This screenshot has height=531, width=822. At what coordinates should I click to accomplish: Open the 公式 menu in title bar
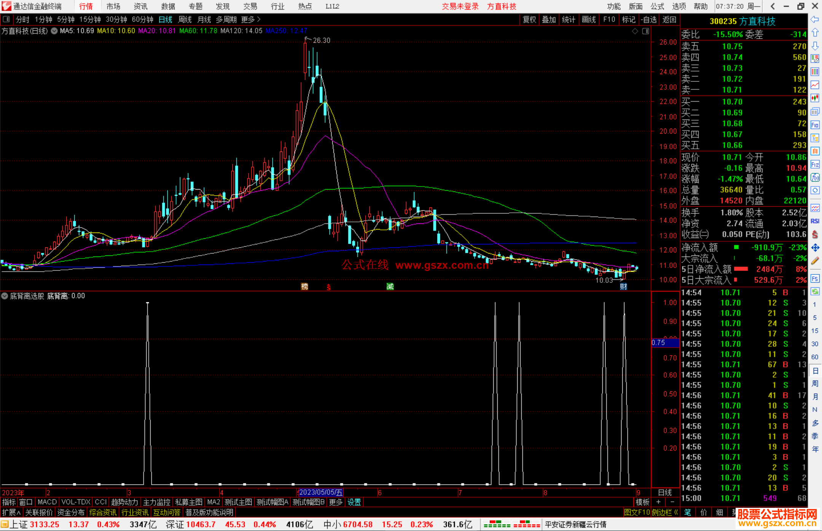pyautogui.click(x=657, y=6)
